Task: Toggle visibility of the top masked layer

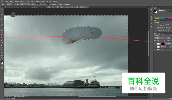Action: (155, 44)
